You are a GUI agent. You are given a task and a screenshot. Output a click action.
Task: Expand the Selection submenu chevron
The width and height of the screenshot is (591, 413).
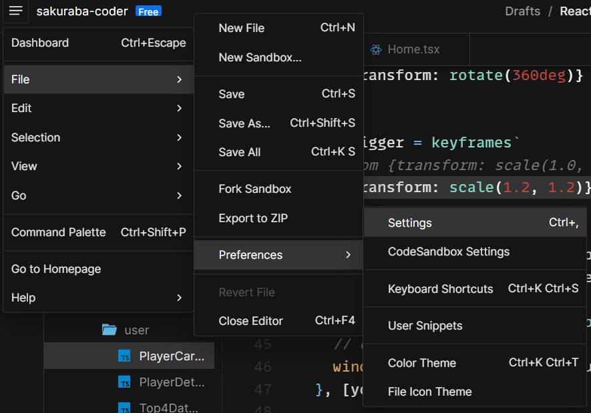click(x=180, y=137)
